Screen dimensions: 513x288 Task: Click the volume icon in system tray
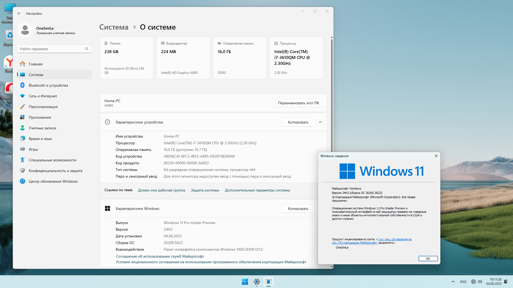click(480, 282)
